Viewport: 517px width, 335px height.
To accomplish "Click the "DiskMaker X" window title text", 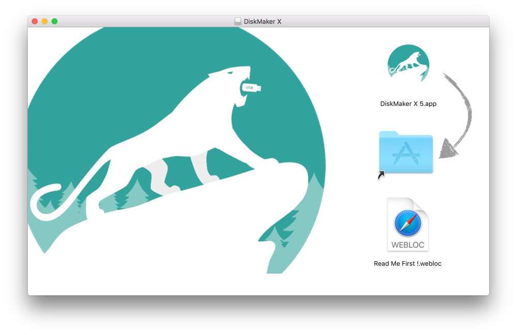I will click(x=263, y=21).
